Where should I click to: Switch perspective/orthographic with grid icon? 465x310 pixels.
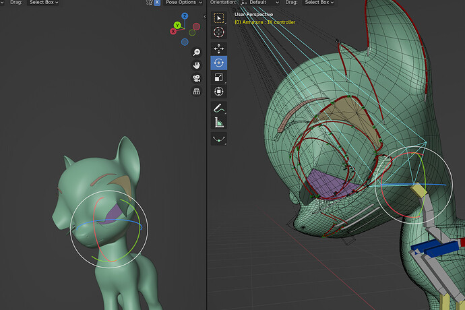point(196,92)
